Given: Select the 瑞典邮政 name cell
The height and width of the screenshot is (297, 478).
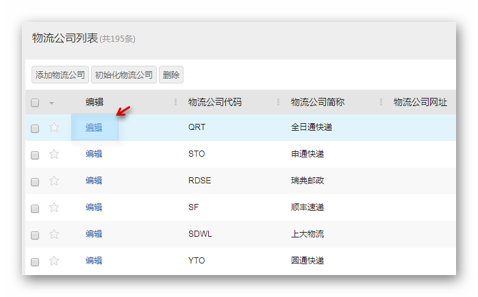Looking at the screenshot, I should (x=307, y=181).
